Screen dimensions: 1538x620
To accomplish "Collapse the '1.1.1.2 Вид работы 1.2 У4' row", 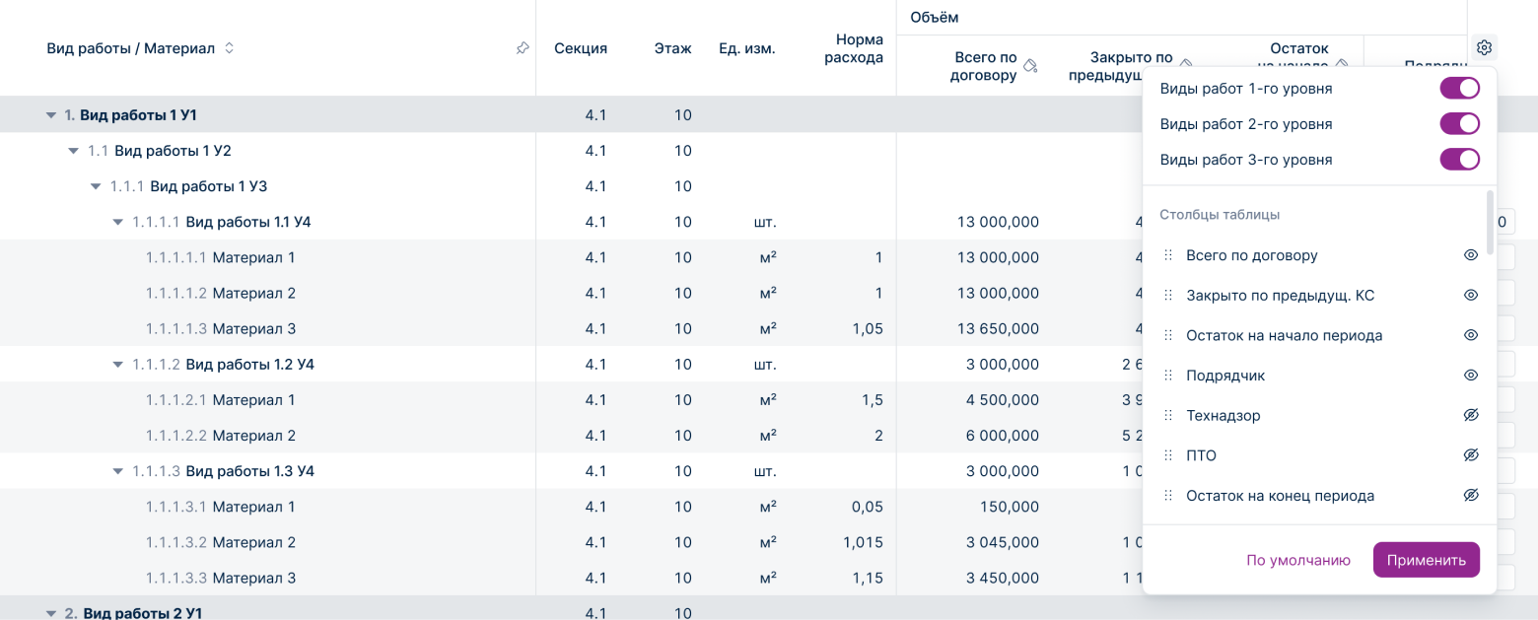I will click(118, 365).
